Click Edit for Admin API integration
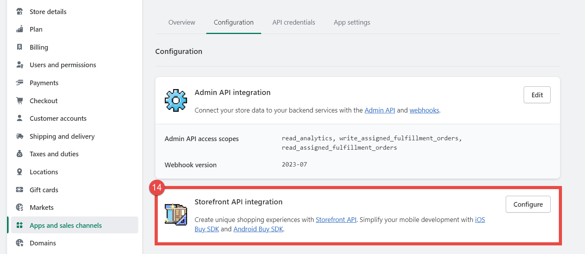Screen dimensions: 585x254 pos(537,95)
